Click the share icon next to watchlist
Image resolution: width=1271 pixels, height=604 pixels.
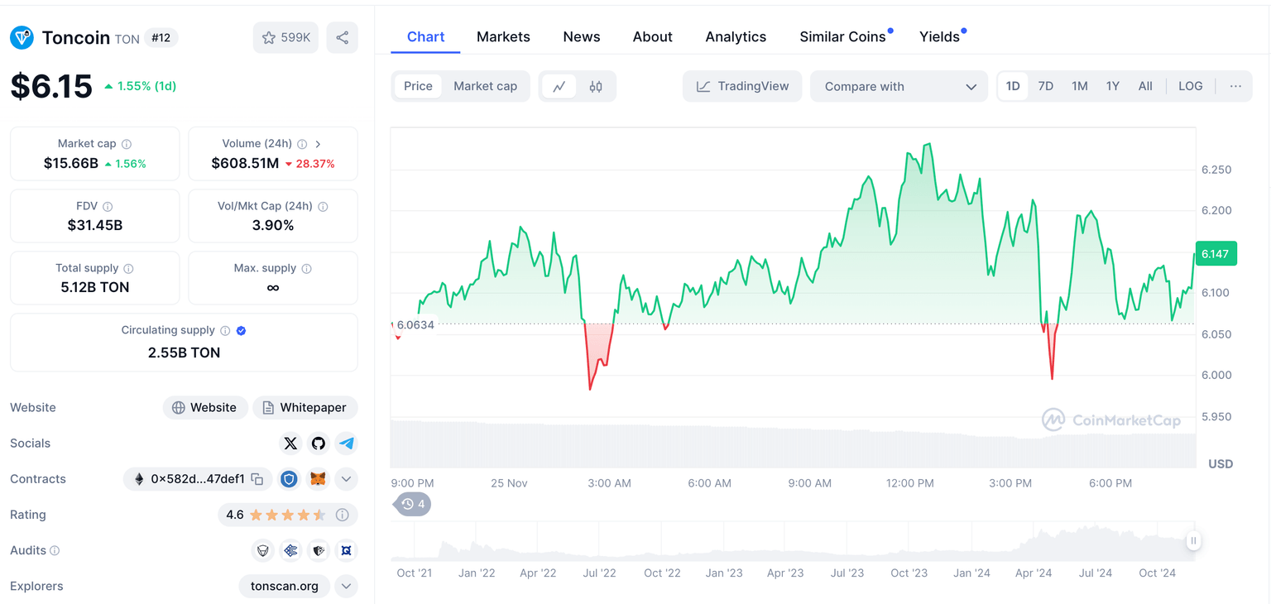tap(343, 38)
